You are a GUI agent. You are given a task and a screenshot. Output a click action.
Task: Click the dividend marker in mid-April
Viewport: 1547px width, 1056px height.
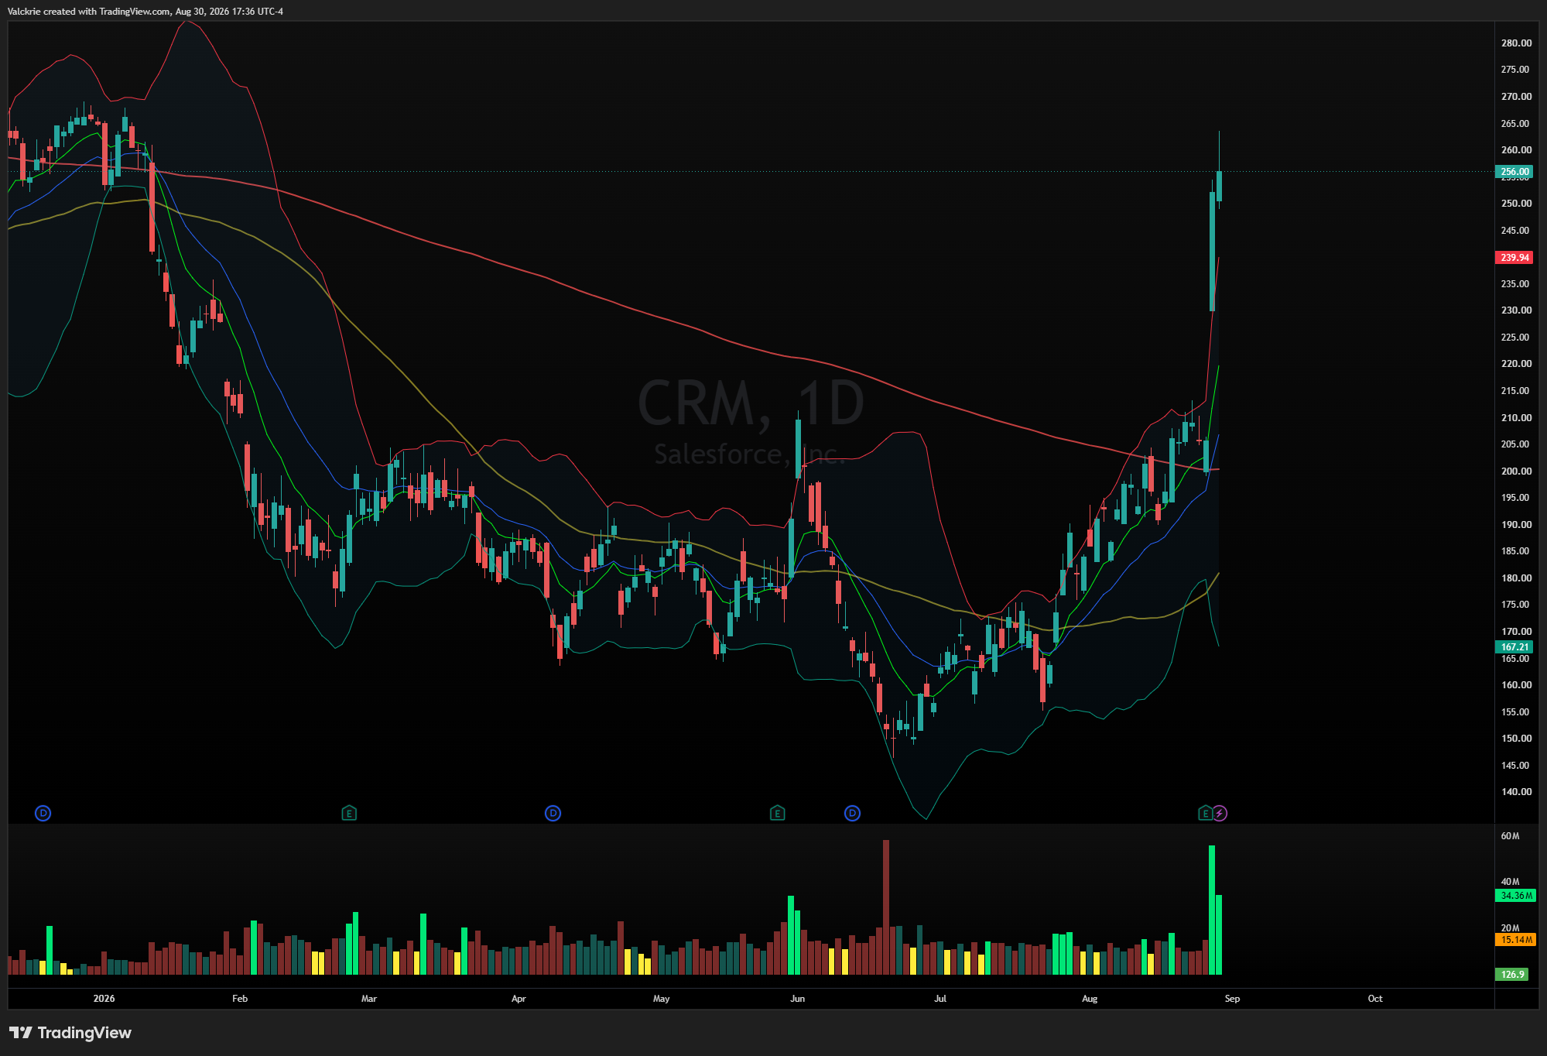pos(553,813)
